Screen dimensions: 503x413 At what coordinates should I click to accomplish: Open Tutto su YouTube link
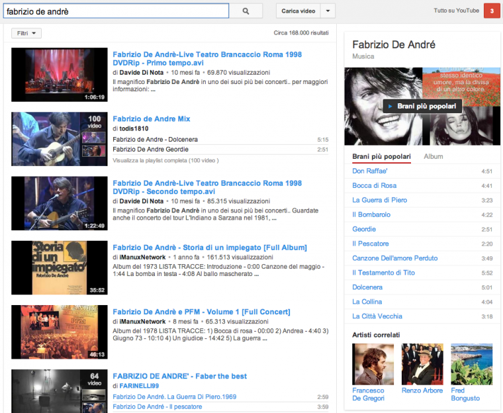tap(456, 11)
